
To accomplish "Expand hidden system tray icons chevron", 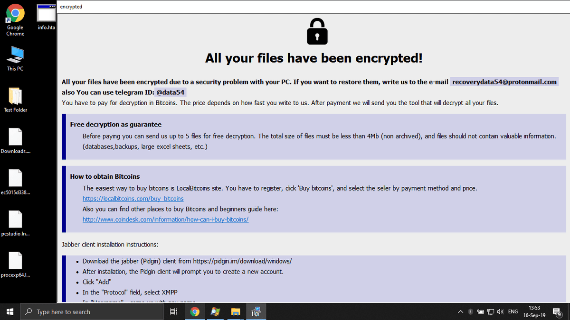I will click(460, 311).
